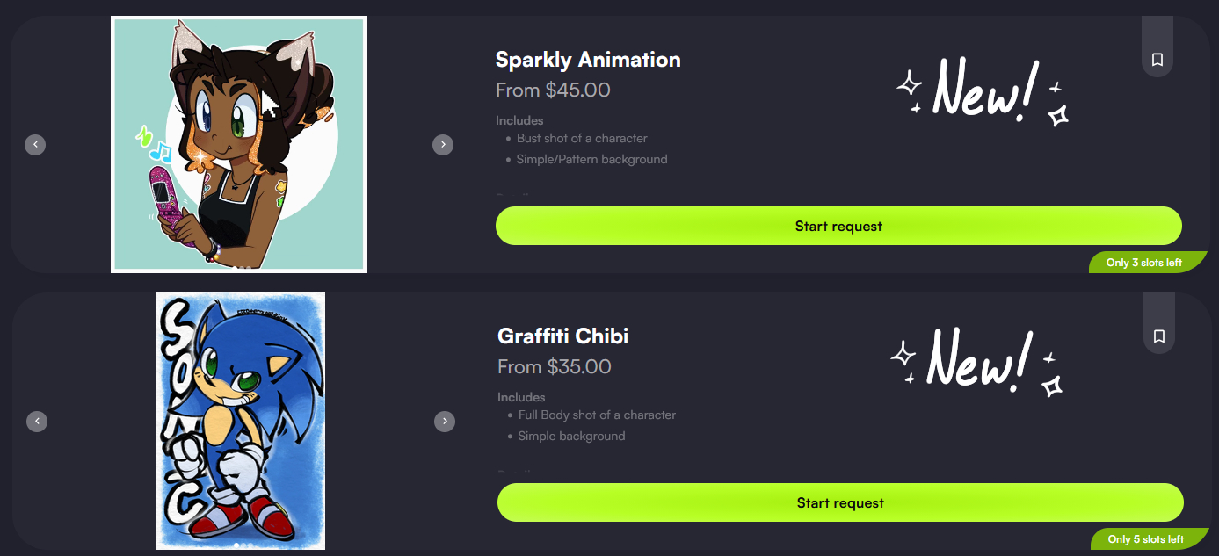This screenshot has height=556, width=1219.
Task: Select the "From $45.00" price text
Action: 553,90
